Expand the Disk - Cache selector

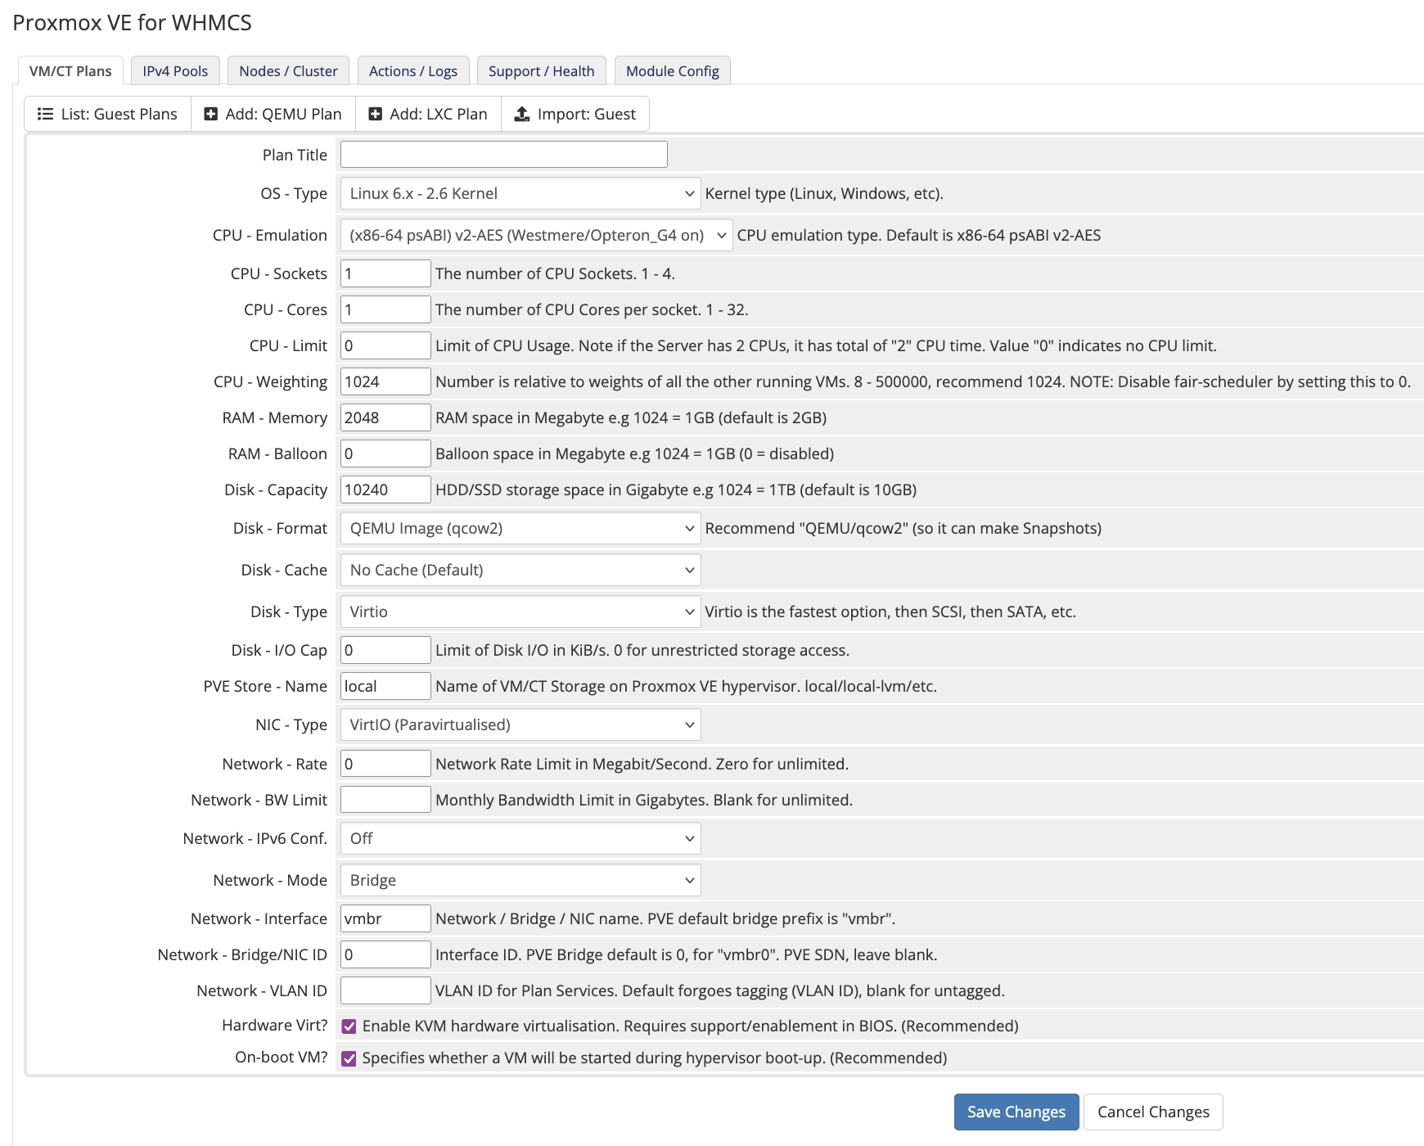(x=520, y=571)
